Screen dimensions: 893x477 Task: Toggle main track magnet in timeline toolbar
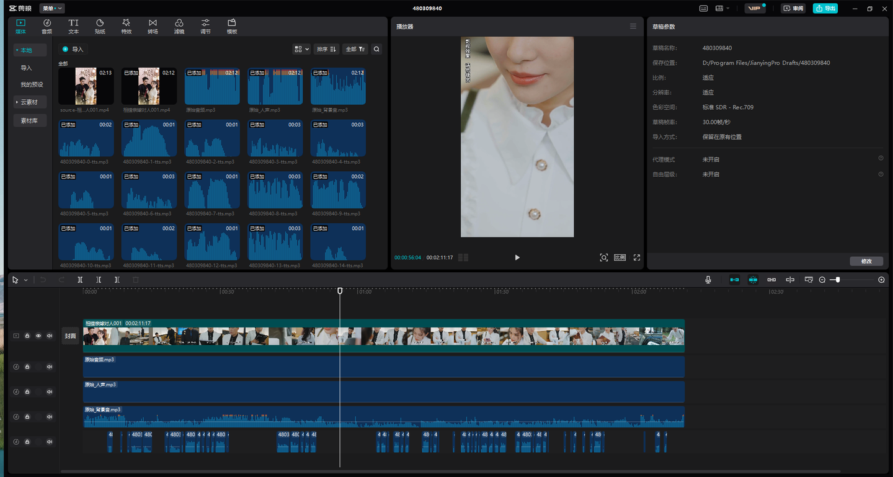734,280
